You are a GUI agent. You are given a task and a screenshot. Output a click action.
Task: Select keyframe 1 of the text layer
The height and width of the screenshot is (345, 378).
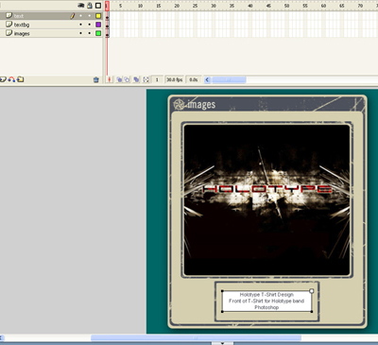click(x=107, y=17)
